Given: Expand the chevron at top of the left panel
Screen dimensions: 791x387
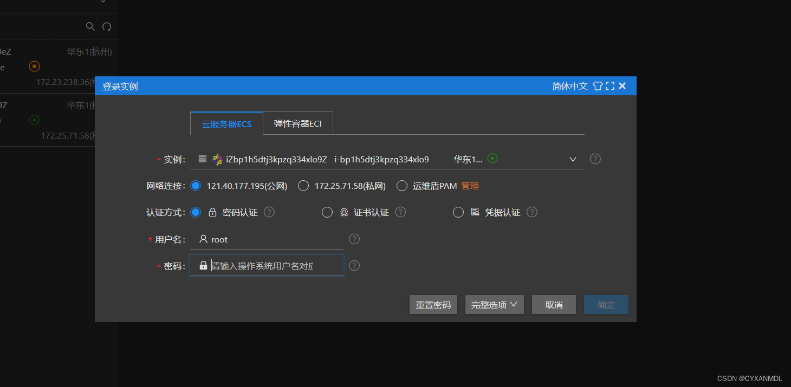Looking at the screenshot, I should pos(103,2).
